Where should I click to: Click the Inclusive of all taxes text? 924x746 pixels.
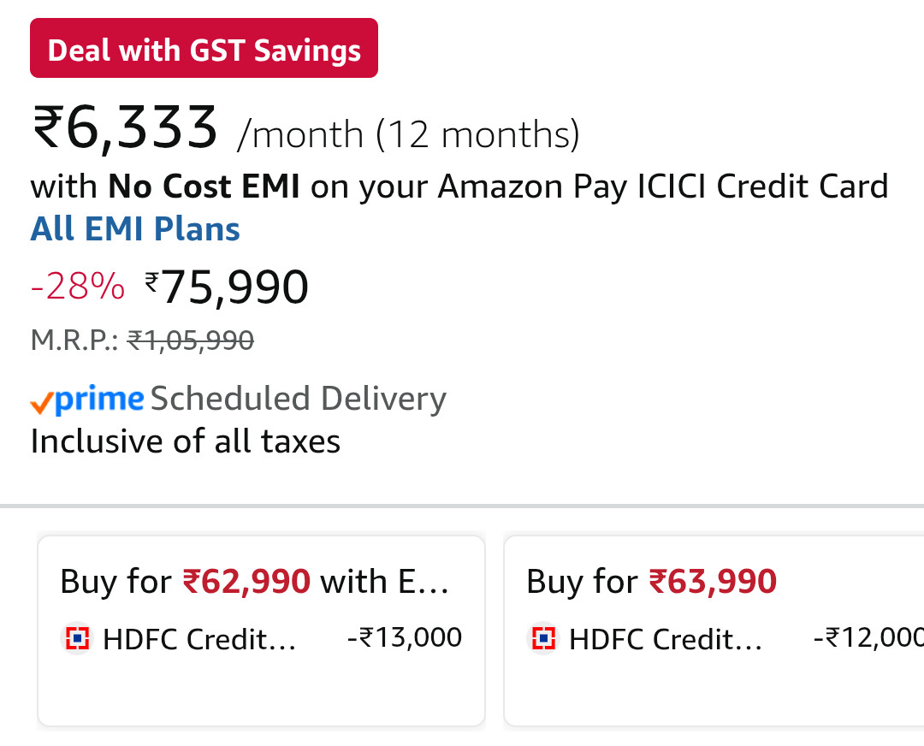click(186, 441)
